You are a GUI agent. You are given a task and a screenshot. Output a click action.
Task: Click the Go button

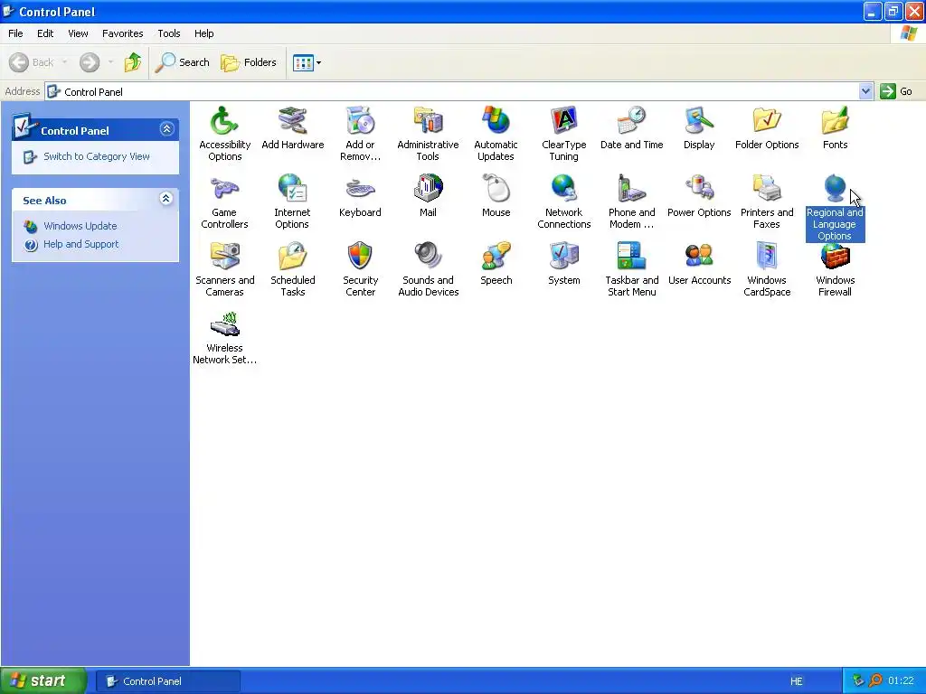(x=897, y=91)
